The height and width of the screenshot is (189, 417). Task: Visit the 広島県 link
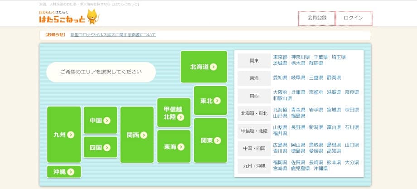(x=280, y=145)
